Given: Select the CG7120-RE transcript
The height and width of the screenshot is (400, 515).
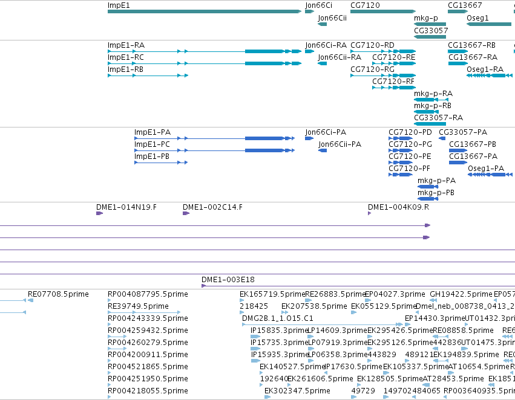Looking at the screenshot, I should (x=394, y=63).
